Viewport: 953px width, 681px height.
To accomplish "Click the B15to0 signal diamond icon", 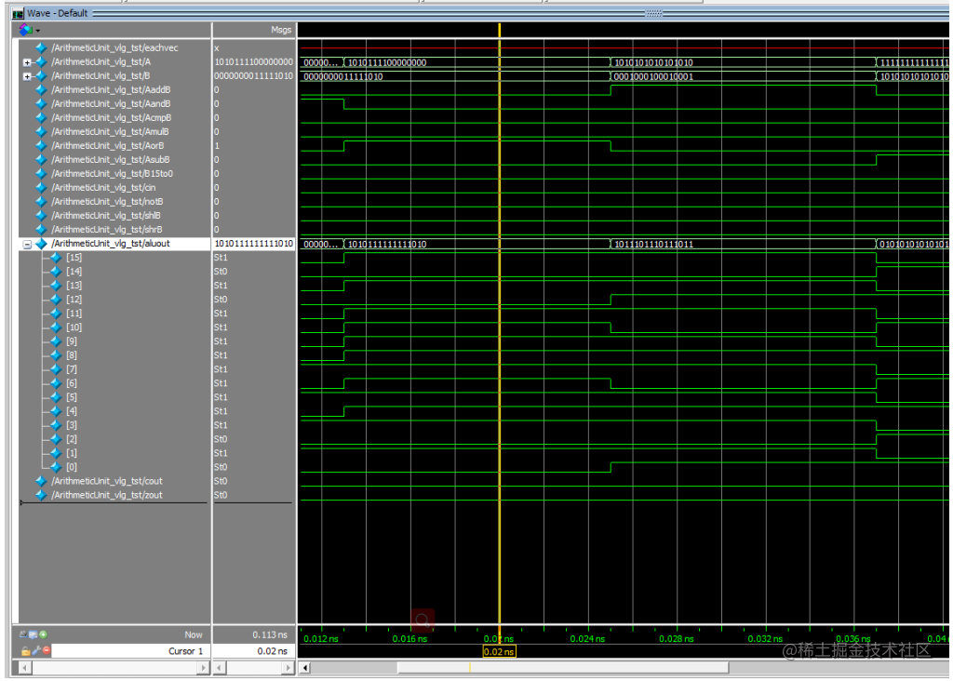I will (41, 174).
